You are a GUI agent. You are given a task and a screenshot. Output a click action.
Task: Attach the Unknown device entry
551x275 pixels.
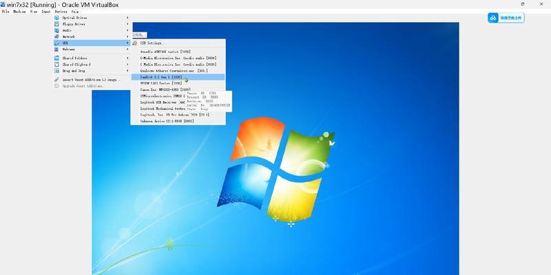[x=178, y=121]
